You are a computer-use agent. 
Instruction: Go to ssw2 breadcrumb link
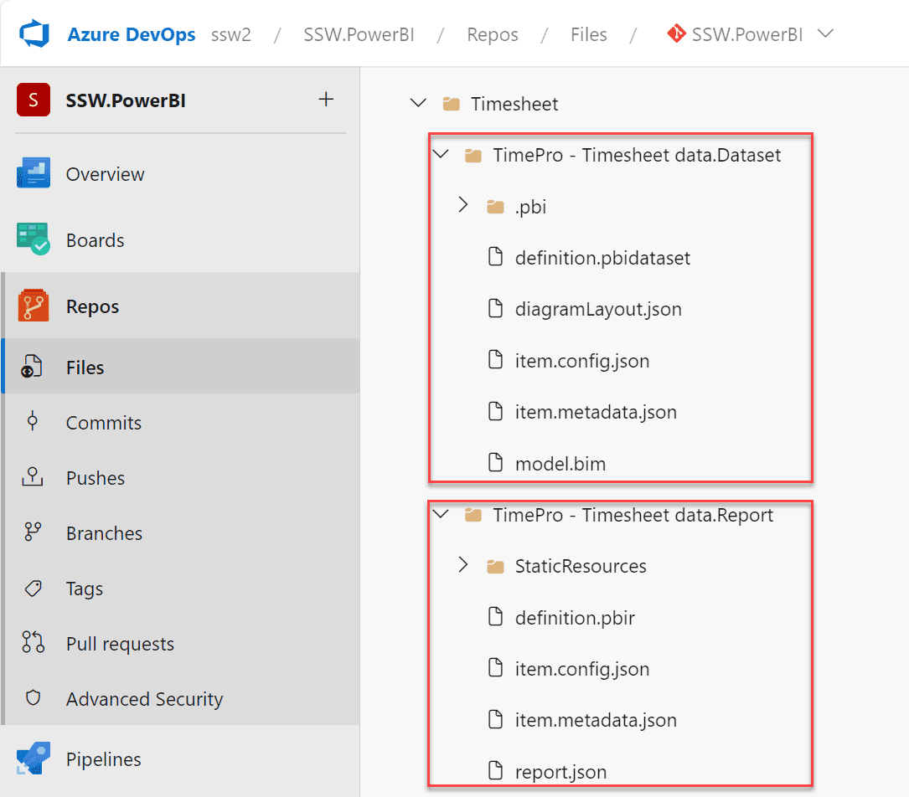point(230,35)
